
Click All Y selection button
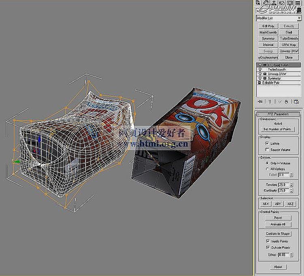click(x=278, y=204)
